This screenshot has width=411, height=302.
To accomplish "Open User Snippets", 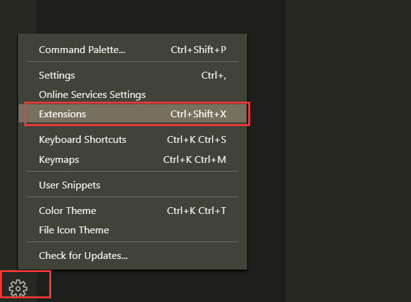I will pos(69,185).
